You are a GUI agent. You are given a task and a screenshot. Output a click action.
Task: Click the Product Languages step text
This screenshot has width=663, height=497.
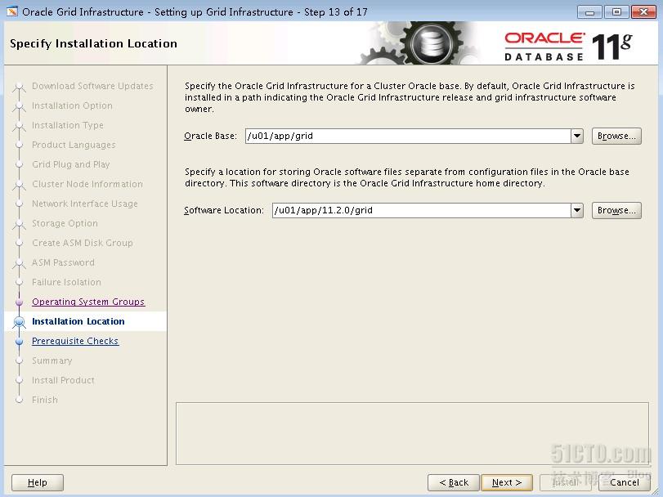coord(74,145)
